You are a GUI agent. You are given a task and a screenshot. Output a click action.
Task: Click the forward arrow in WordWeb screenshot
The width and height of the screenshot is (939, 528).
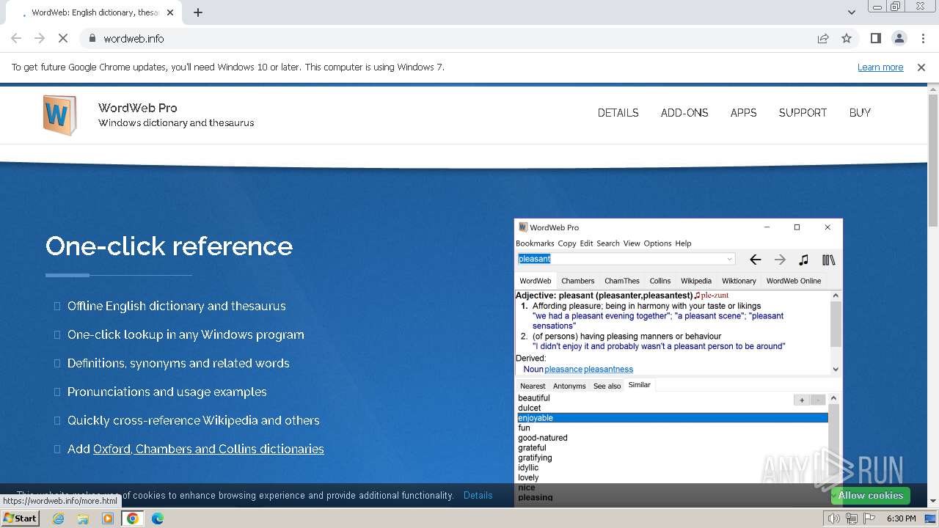coord(780,260)
